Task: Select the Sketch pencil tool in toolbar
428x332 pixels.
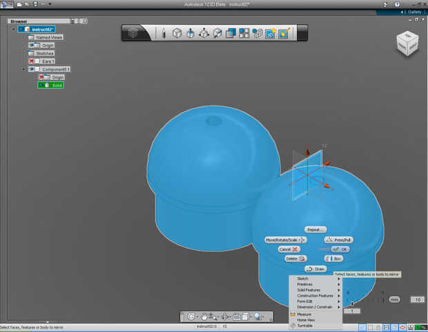Action: pos(164,33)
